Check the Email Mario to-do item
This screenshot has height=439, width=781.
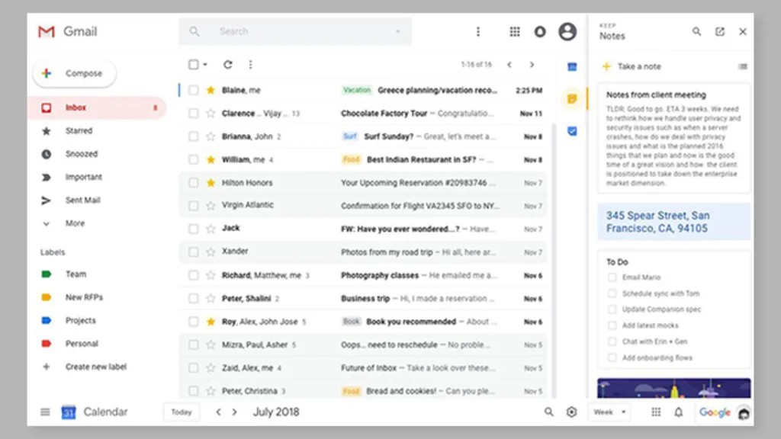(x=612, y=277)
